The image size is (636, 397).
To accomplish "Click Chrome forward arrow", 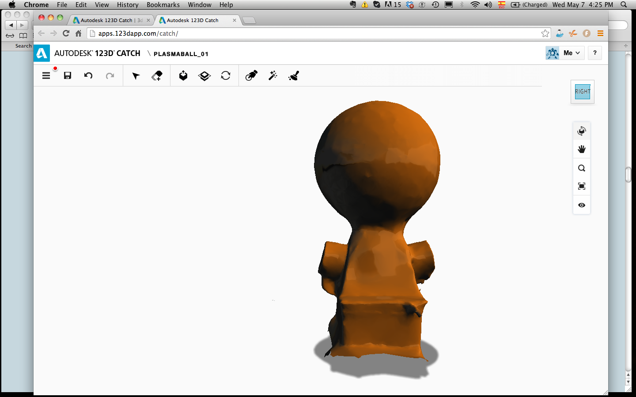I will (x=53, y=34).
